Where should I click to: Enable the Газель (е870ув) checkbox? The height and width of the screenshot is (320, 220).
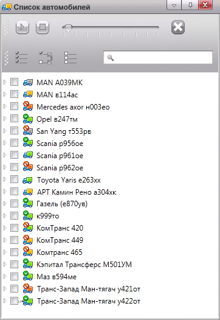click(x=14, y=203)
